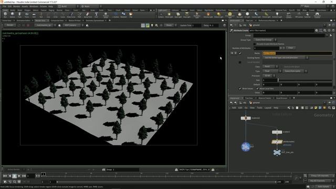Add a Camera from the lights shelf

[161, 15]
